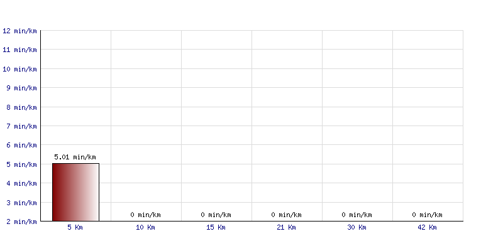The width and height of the screenshot is (503, 251).
Task: Click the 2 min/km y-axis label
Action: [21, 222]
